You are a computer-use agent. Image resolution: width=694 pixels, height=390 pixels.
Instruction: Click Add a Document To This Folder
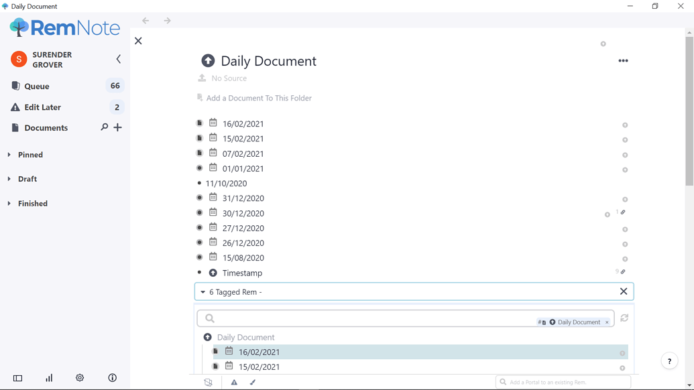258,98
